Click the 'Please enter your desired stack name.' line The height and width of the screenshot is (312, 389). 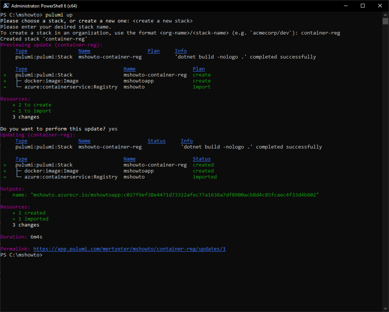(56, 27)
